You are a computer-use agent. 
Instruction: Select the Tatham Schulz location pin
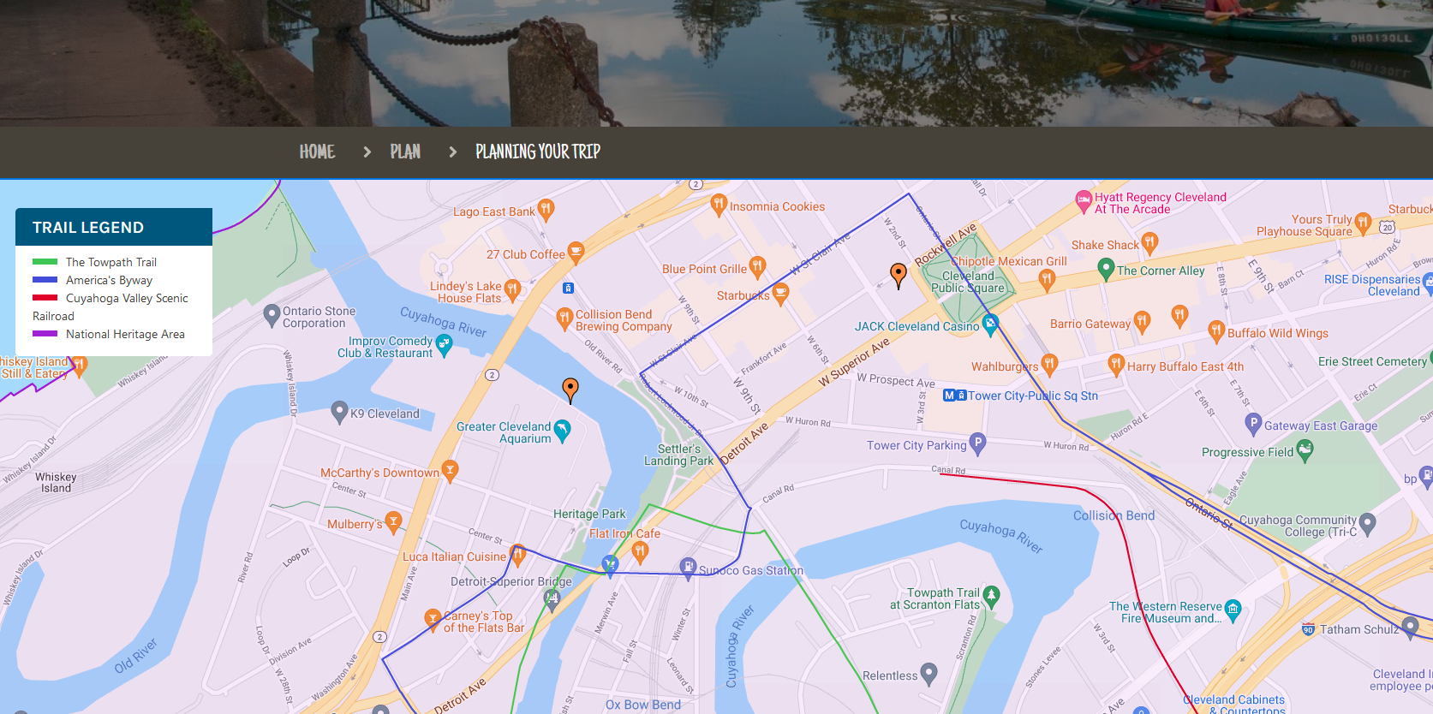[1410, 627]
